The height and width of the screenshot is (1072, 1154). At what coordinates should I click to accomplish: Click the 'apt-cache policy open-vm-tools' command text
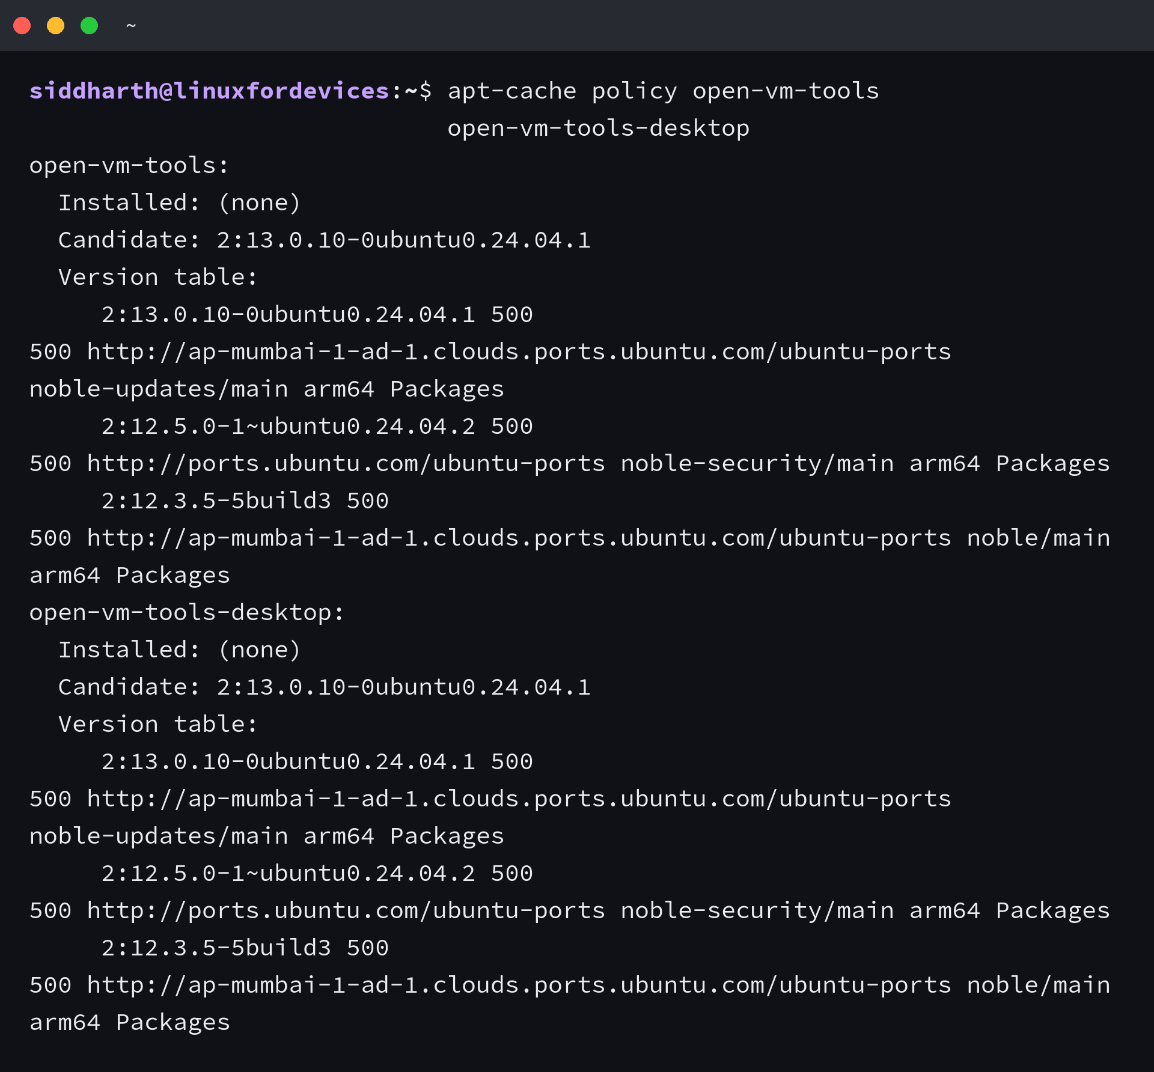click(x=664, y=91)
